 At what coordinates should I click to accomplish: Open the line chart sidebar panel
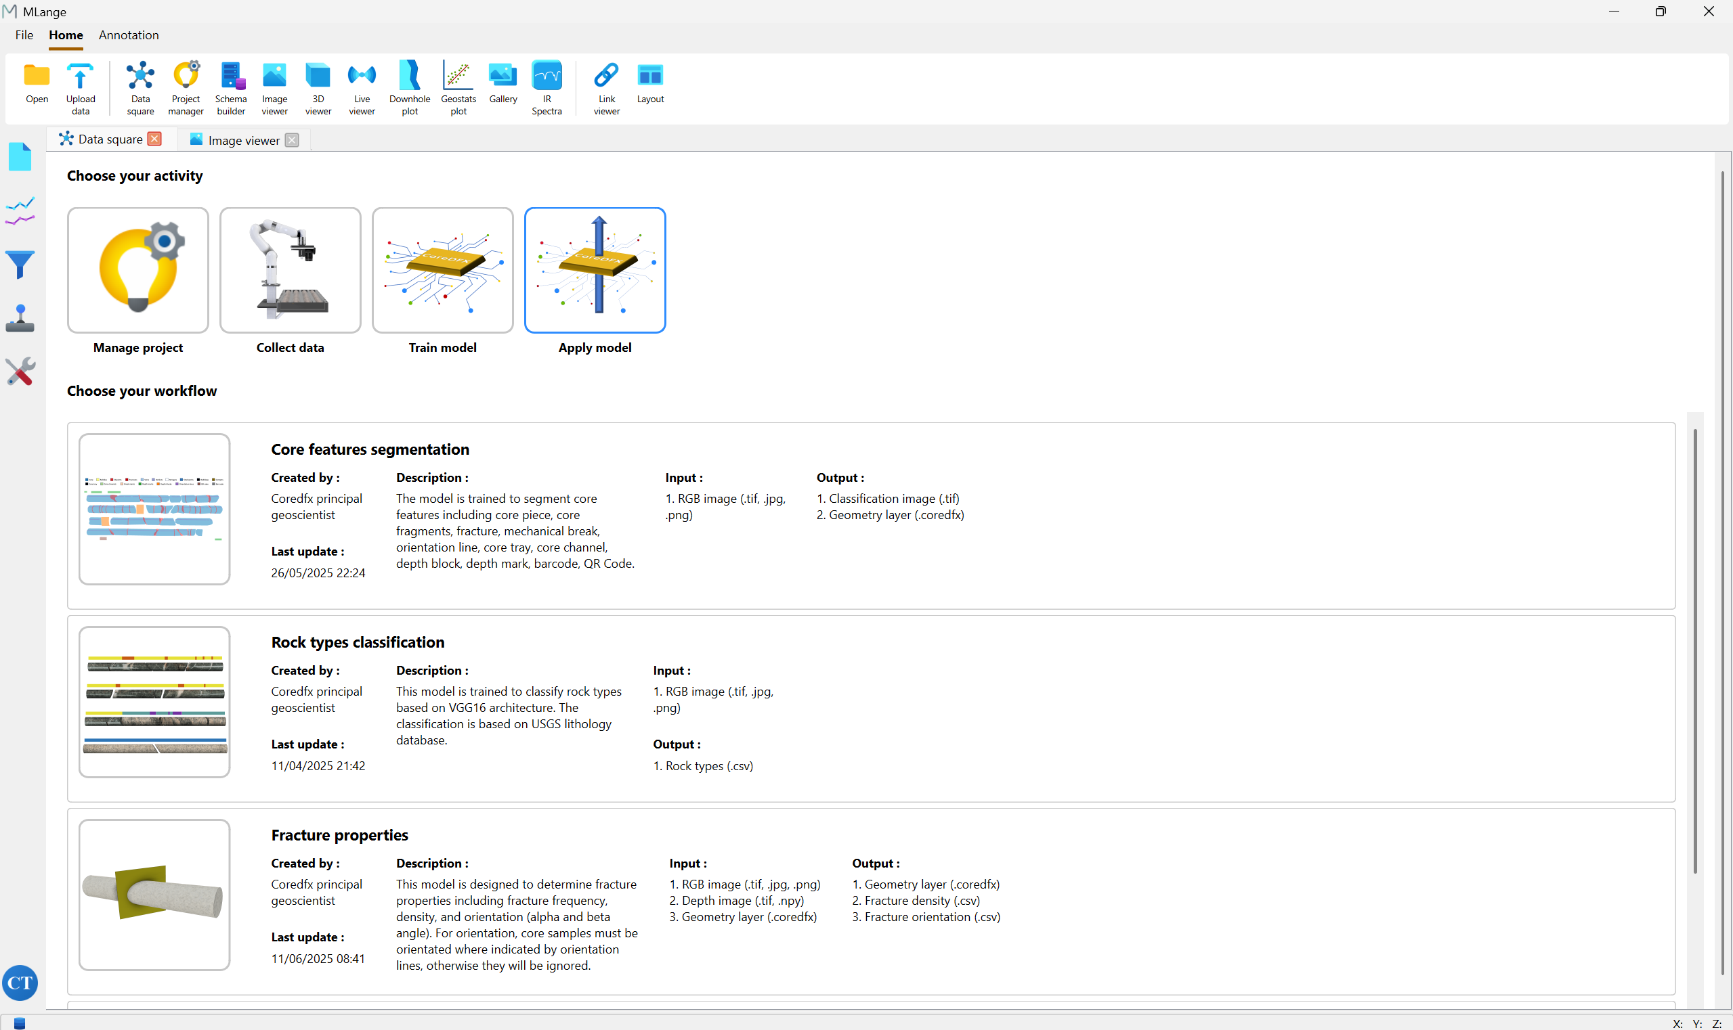tap(20, 211)
